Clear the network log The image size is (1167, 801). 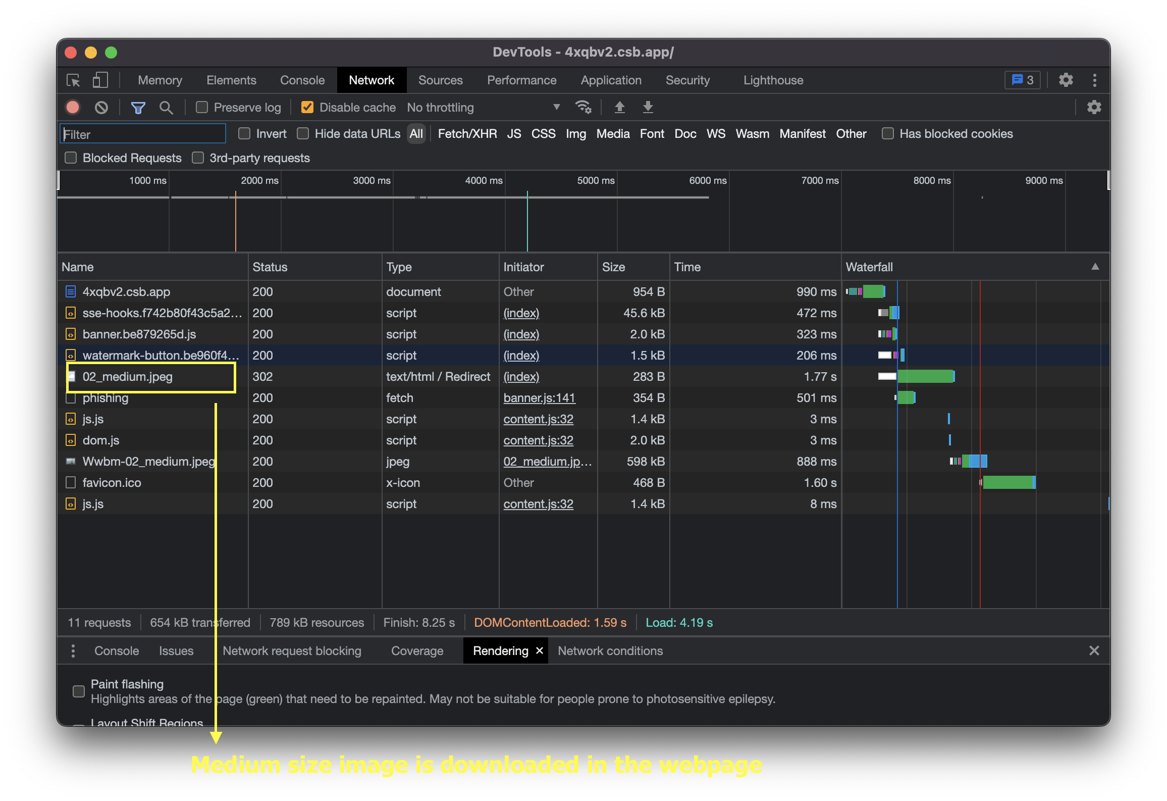click(x=101, y=107)
